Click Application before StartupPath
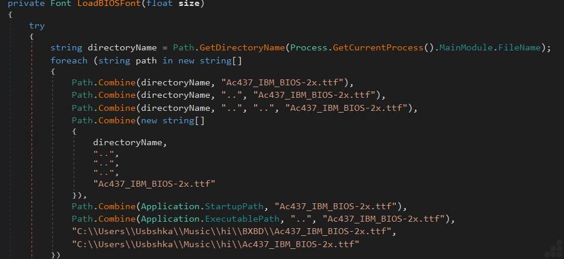Image resolution: width=564 pixels, height=259 pixels. point(170,206)
